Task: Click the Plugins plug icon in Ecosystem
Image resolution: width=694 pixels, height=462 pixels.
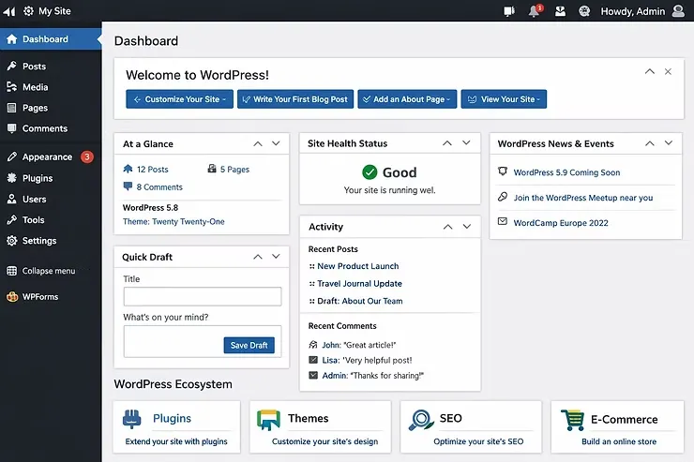Action: (x=132, y=420)
